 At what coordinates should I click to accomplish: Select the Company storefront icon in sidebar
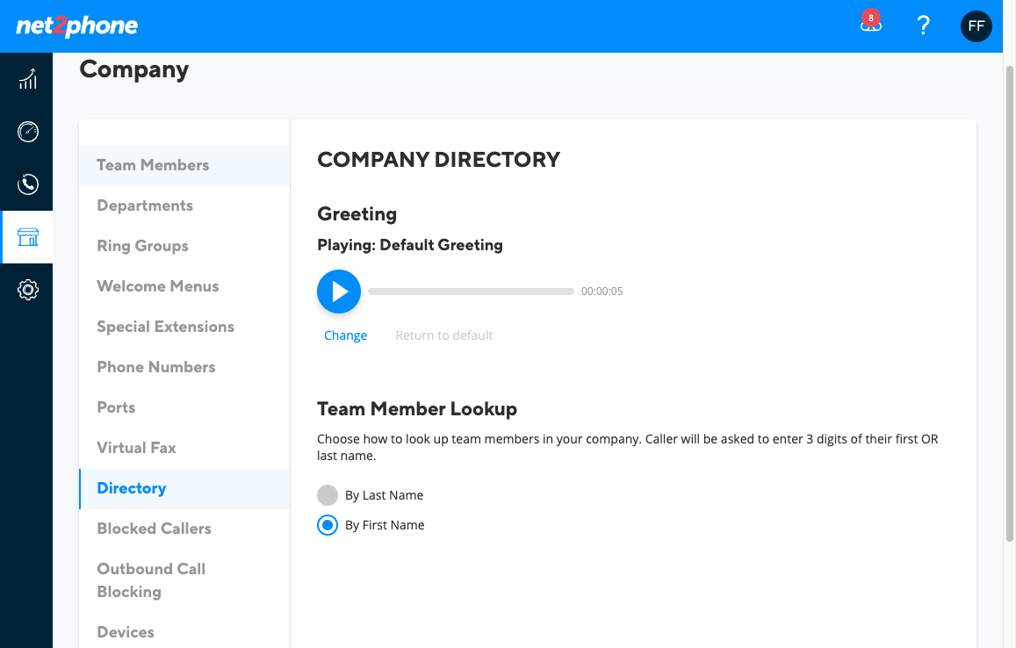tap(27, 237)
